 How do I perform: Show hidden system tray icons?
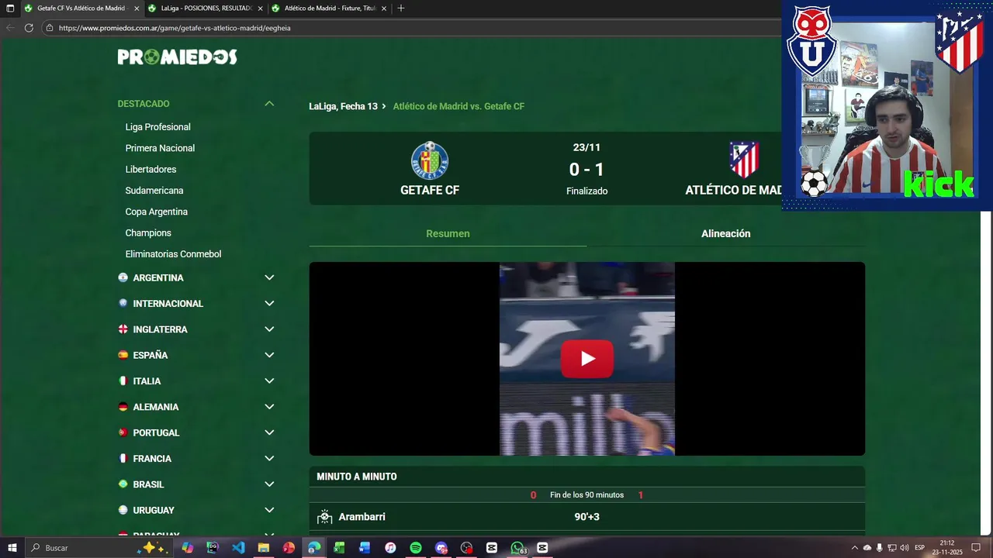click(x=855, y=548)
